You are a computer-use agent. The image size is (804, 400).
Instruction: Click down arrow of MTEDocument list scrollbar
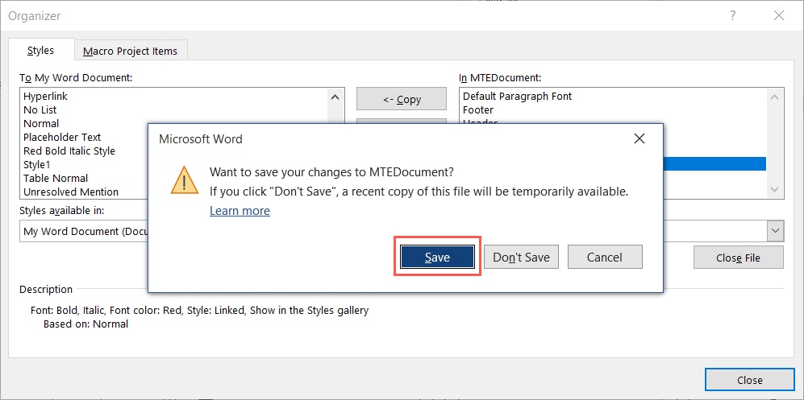point(774,189)
